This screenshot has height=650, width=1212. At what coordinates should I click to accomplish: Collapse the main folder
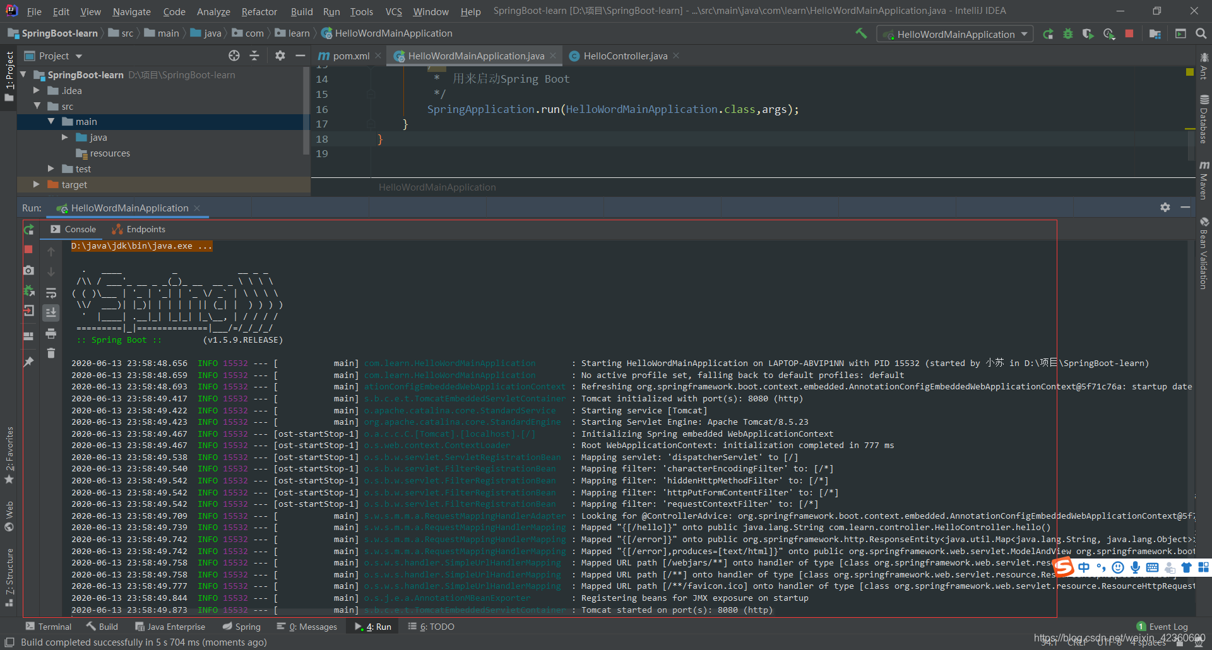(x=51, y=122)
